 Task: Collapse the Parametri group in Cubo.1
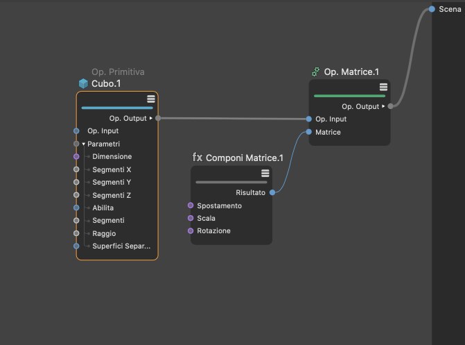84,144
